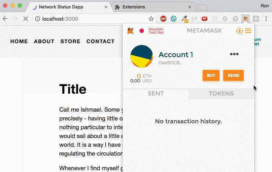The width and height of the screenshot is (272, 172).
Task: Select the SENT tab
Action: coord(156,94)
